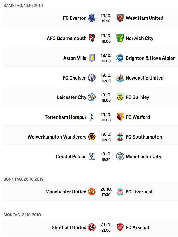The width and height of the screenshot is (178, 237).
Task: Open the FC Arsenal team link
Action: [x=137, y=227]
